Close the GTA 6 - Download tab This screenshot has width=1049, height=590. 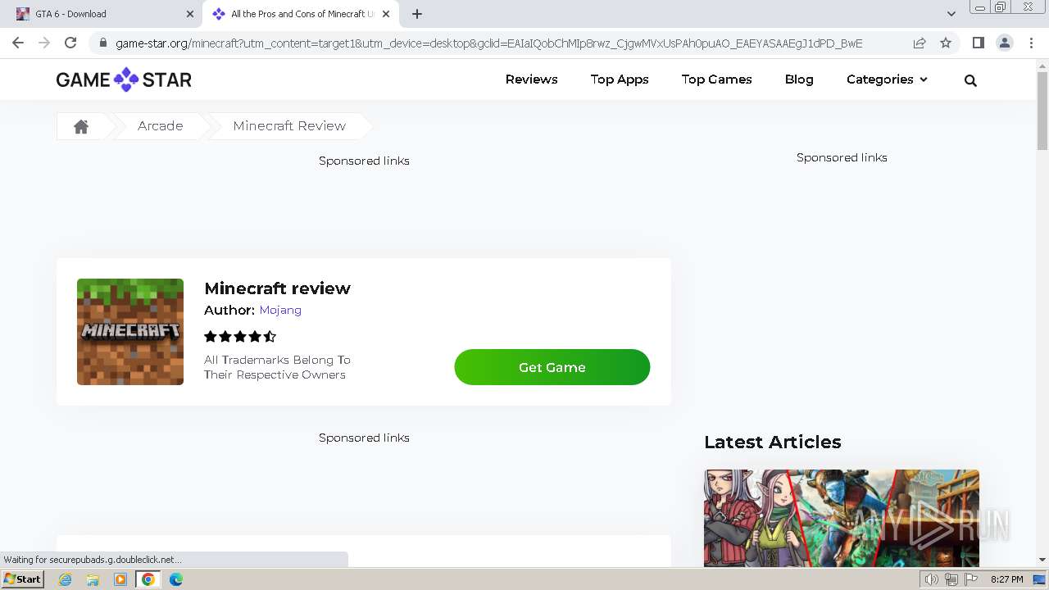click(x=190, y=14)
